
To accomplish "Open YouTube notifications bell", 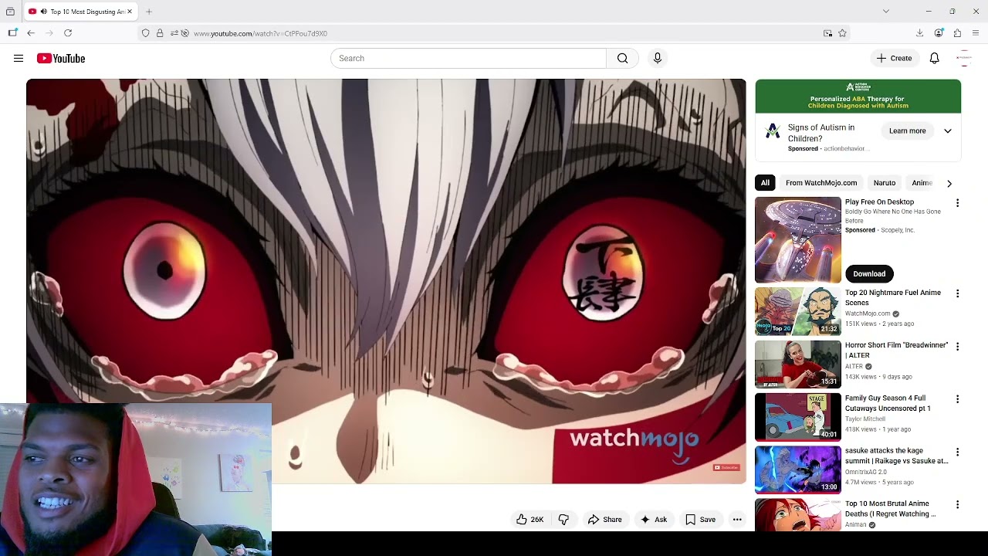I will click(x=934, y=58).
